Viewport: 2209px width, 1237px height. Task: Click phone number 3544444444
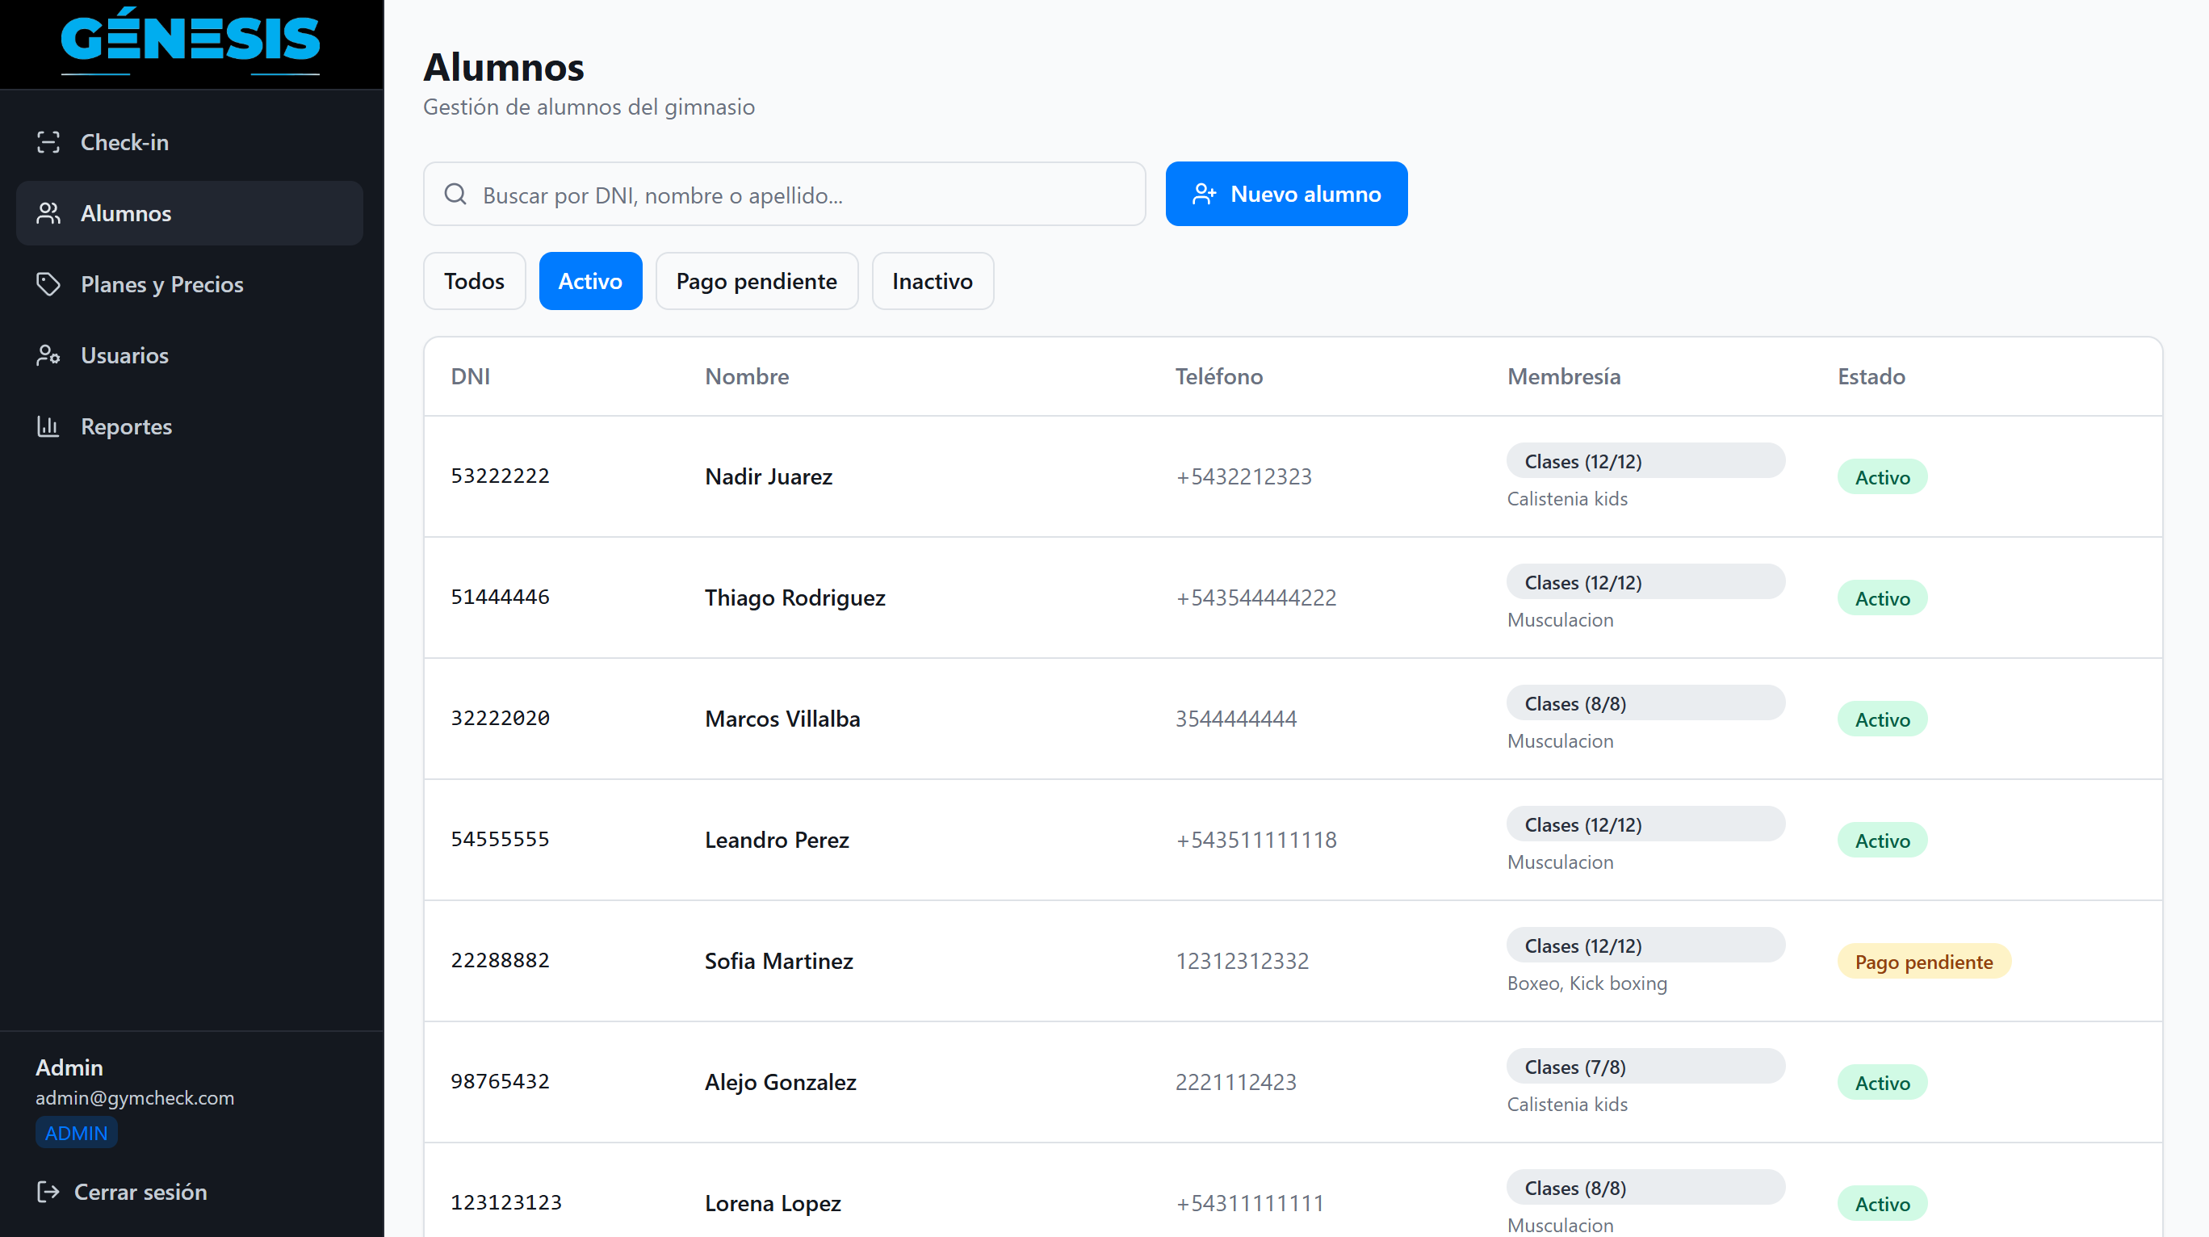tap(1236, 719)
